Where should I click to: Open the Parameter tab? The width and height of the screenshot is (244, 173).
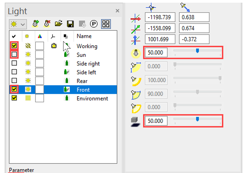(x=21, y=170)
